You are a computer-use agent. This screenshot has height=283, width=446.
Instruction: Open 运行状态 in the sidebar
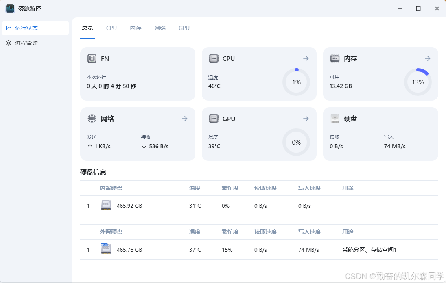[x=35, y=28]
